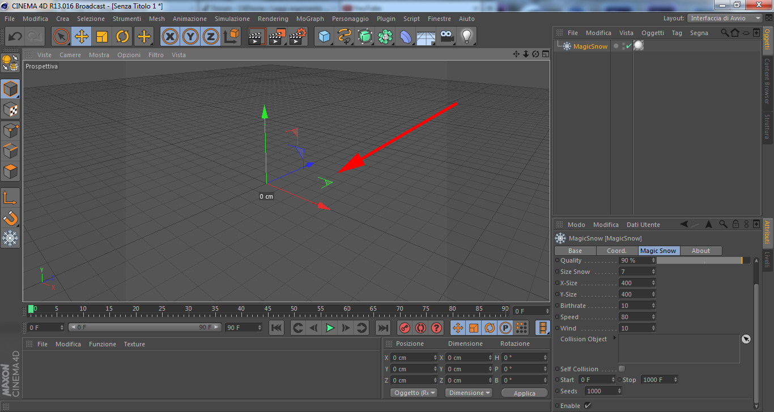Render the current view

point(257,37)
